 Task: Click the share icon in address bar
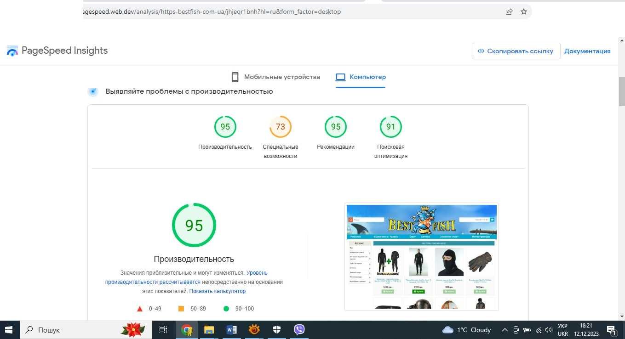click(509, 11)
